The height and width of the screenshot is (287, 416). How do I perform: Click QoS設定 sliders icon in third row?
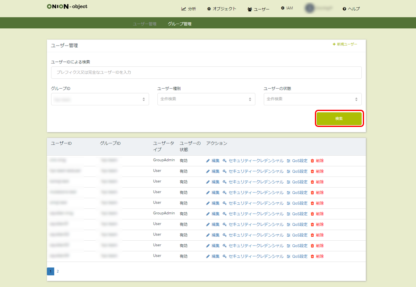pos(288,182)
